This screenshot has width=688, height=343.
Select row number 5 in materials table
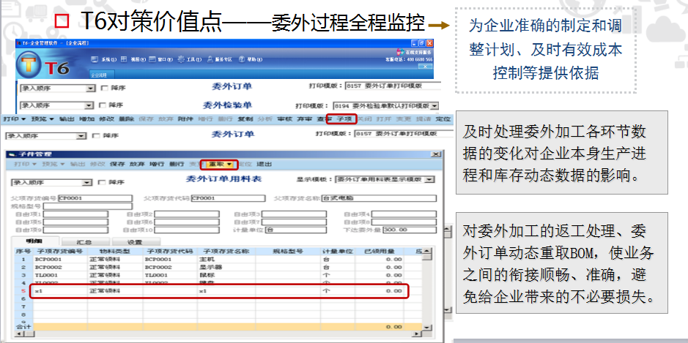23,291
